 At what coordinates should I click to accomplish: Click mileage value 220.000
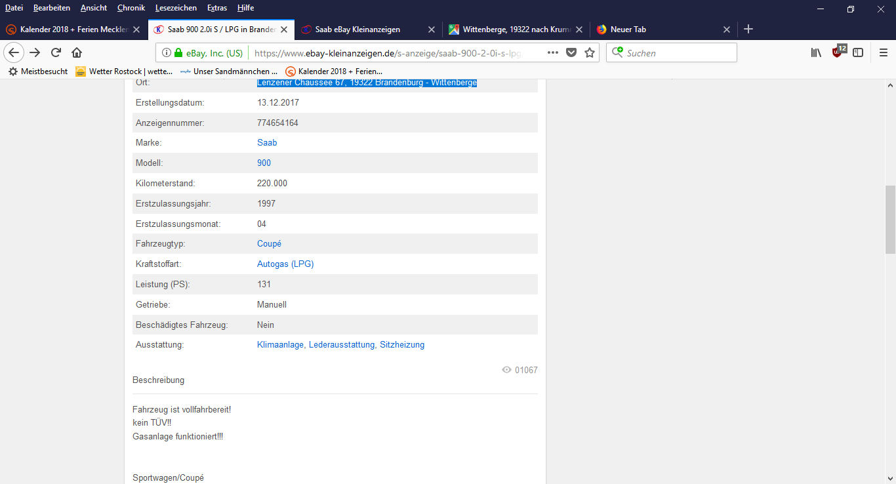coord(272,183)
